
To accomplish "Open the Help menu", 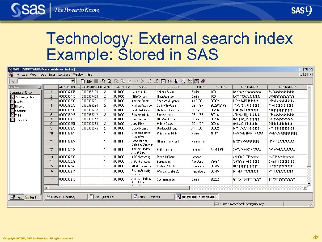I will (x=89, y=74).
